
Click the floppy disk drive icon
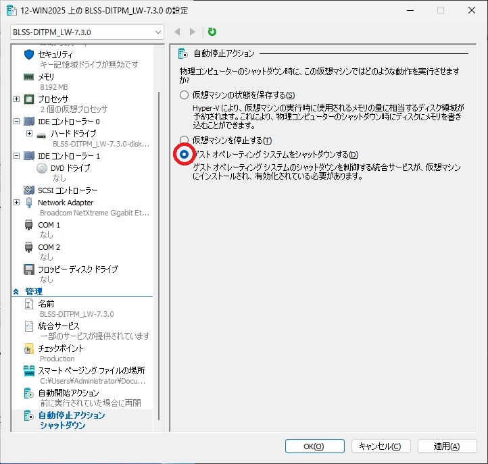29,269
